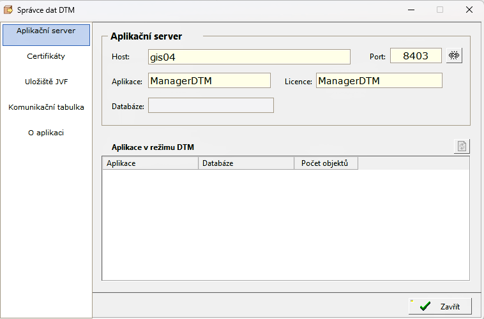Click the green checkmark on Zavřít
Viewport: 484px width, 319px height.
click(x=425, y=306)
